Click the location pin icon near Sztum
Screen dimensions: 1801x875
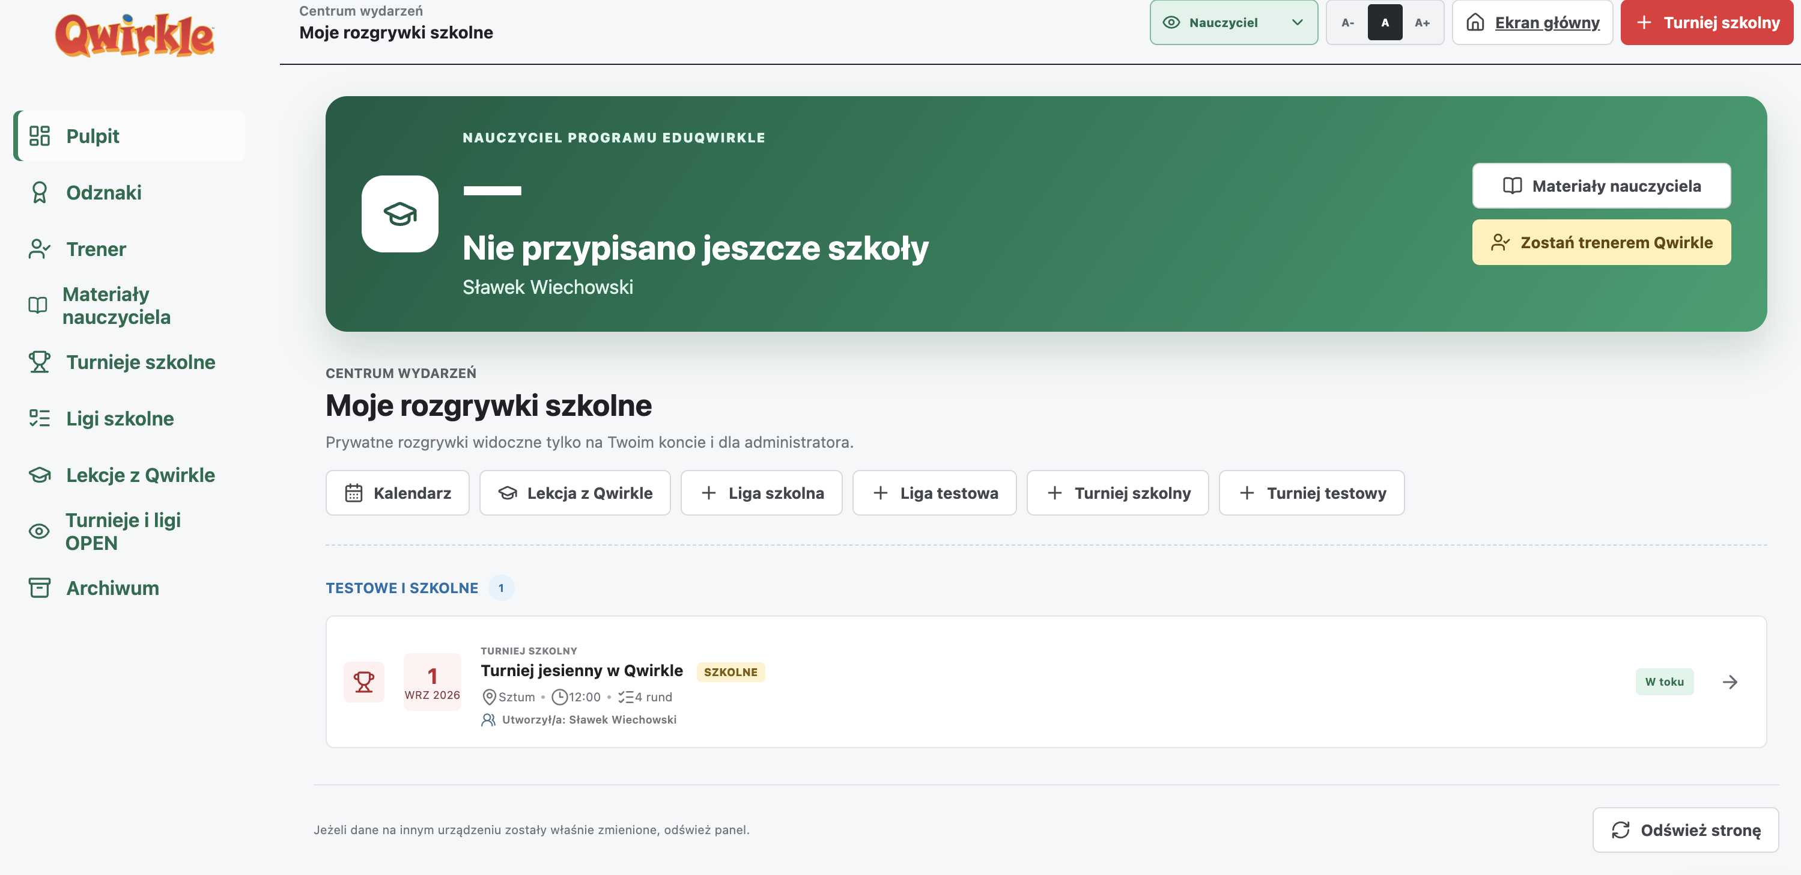(x=490, y=697)
